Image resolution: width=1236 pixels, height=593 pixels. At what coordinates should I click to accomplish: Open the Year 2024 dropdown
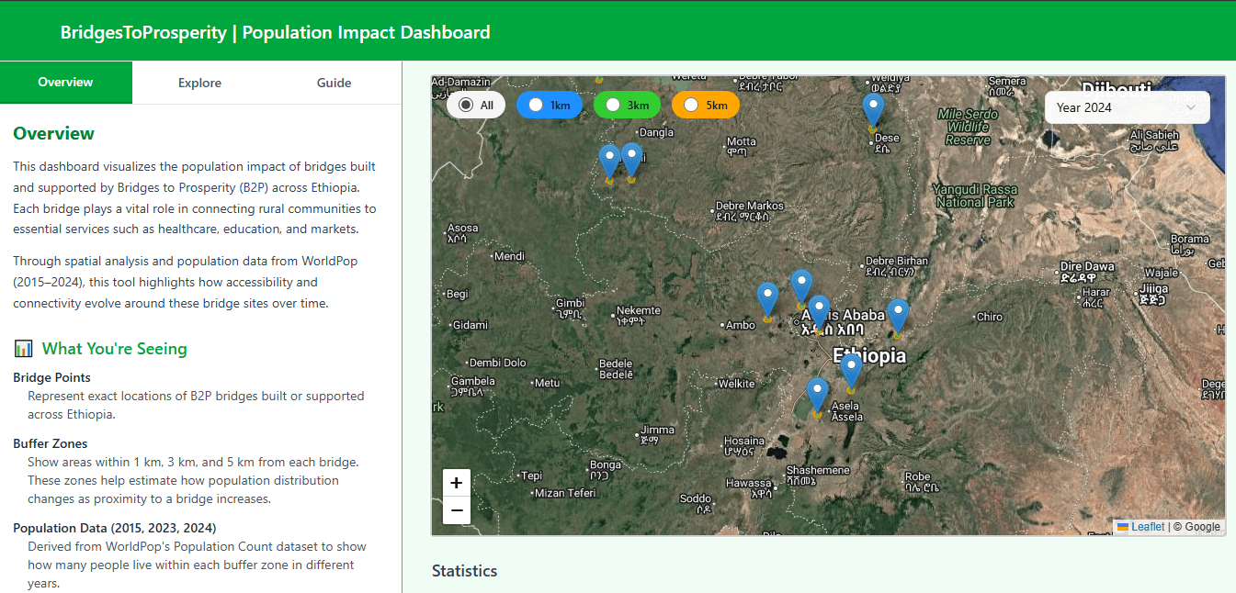[x=1127, y=107]
